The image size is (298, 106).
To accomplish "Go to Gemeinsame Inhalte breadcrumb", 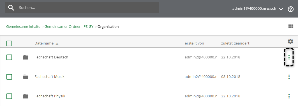I will click(23, 27).
